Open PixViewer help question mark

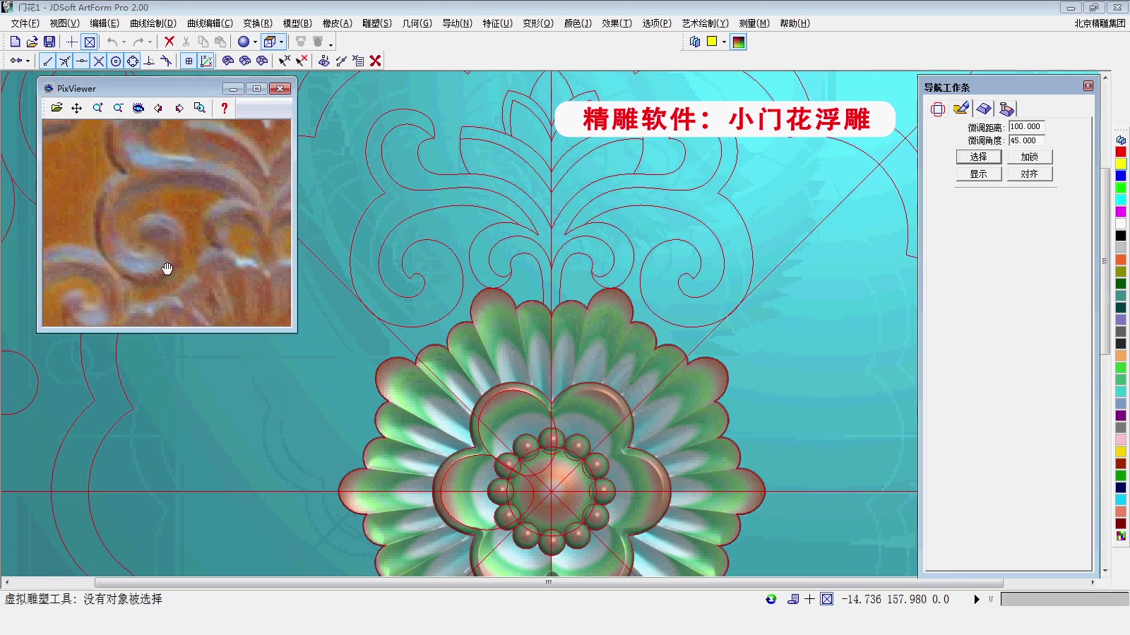pyautogui.click(x=225, y=108)
